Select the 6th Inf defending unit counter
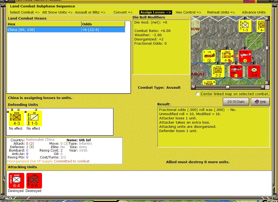Viewport: 278px width, 202px height. click(x=16, y=118)
